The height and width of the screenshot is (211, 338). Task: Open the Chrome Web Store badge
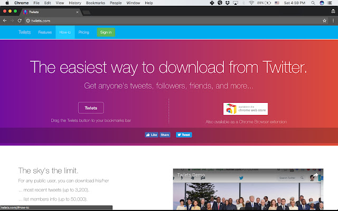(246, 109)
